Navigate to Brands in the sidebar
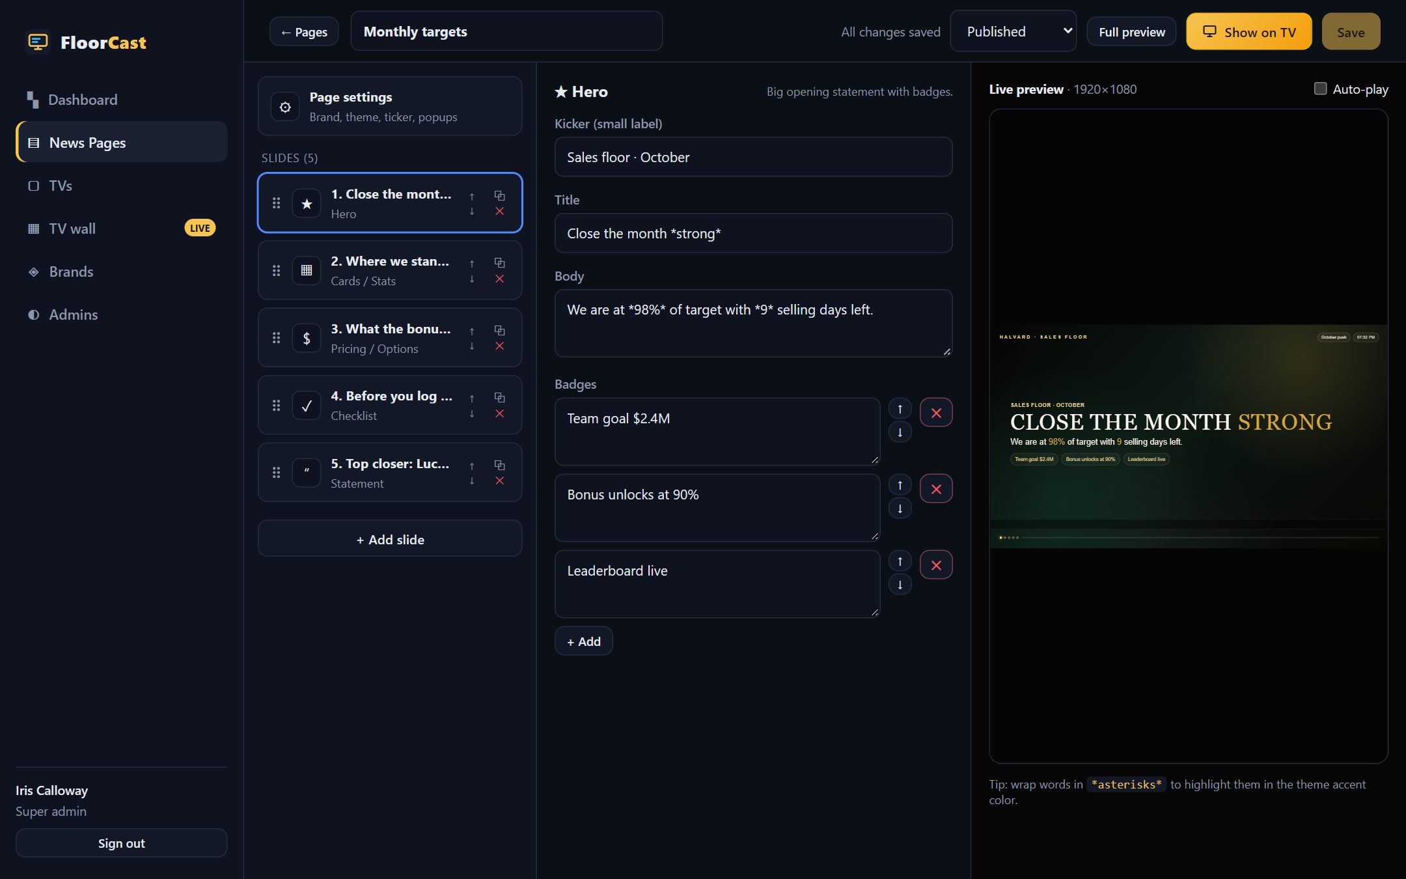Image resolution: width=1406 pixels, height=879 pixels. point(121,272)
